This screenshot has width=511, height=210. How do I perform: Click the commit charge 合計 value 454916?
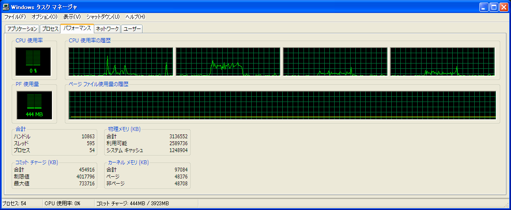(87, 170)
